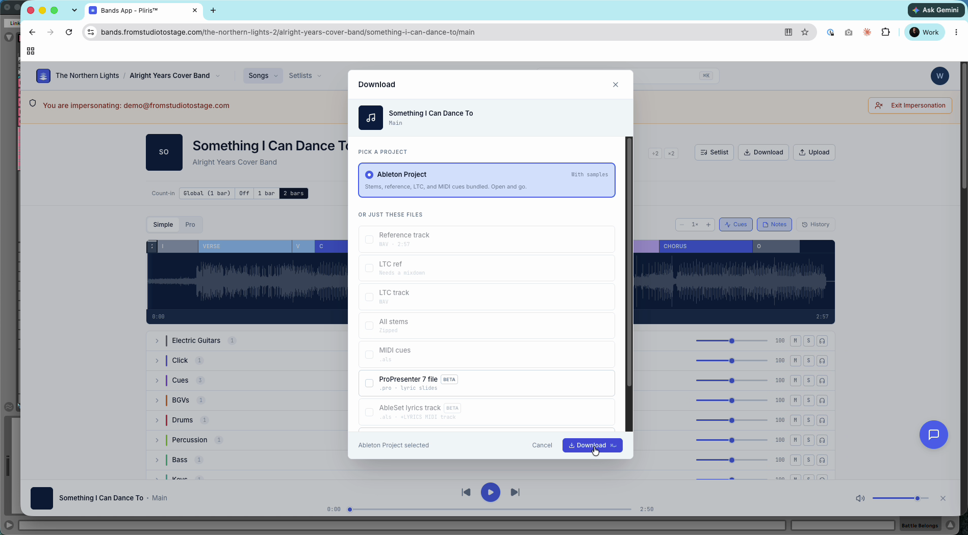Screen dimensions: 968x535
Task: Set count-in to 1 bar
Action: point(266,194)
